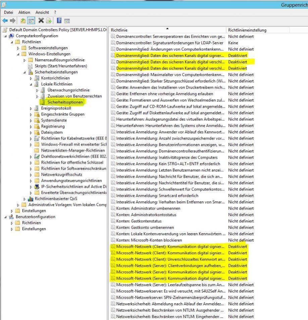
Task: Click the Computerkonfiguration computer icon
Action: point(11,36)
